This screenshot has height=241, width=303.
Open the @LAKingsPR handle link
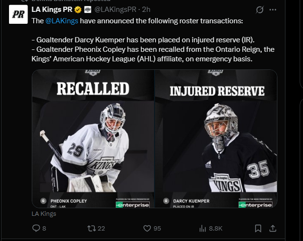click(115, 10)
